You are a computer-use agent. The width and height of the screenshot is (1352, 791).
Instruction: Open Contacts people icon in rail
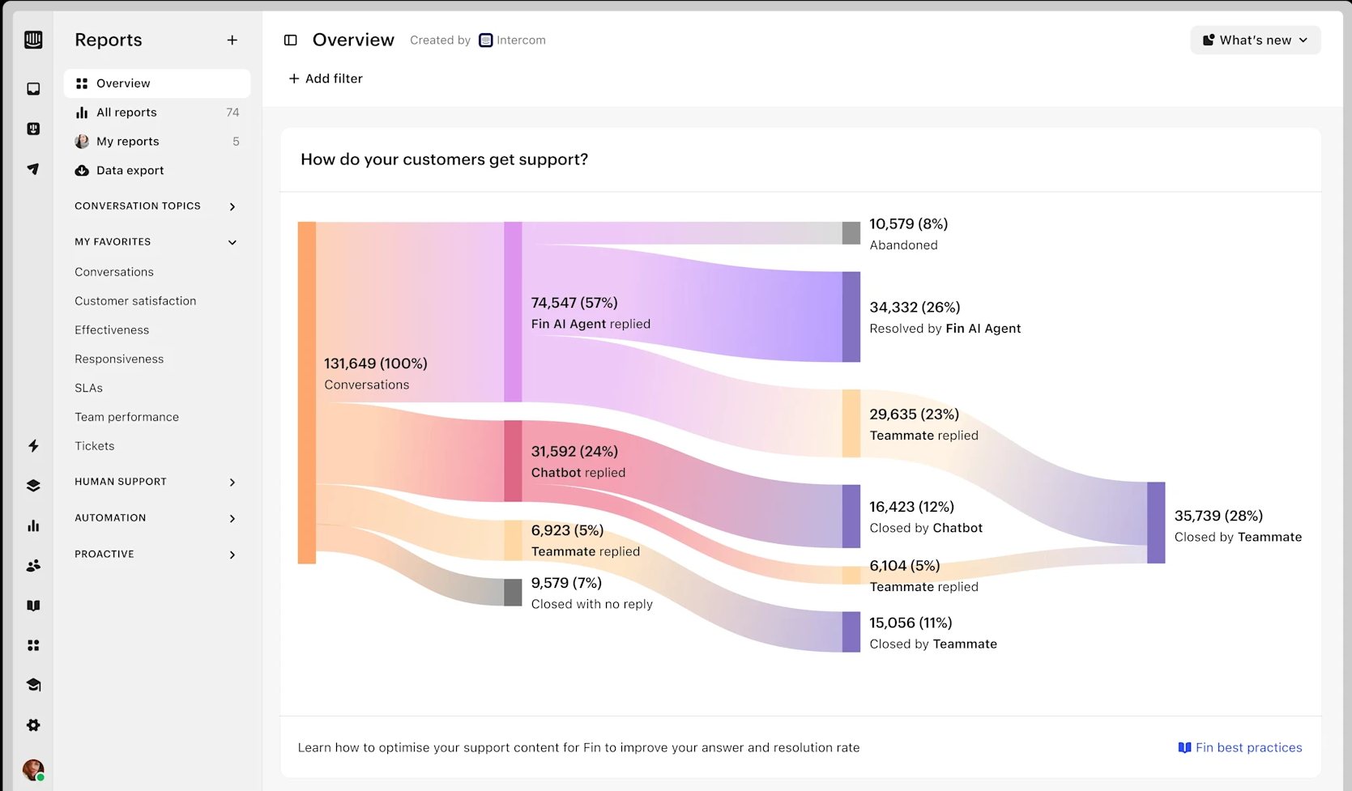pyautogui.click(x=33, y=566)
